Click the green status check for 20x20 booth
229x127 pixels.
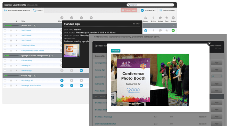pos(173,30)
